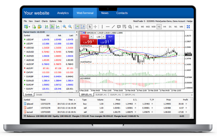Switch to the M30 timeframe
The image size is (217, 140).
154,27
